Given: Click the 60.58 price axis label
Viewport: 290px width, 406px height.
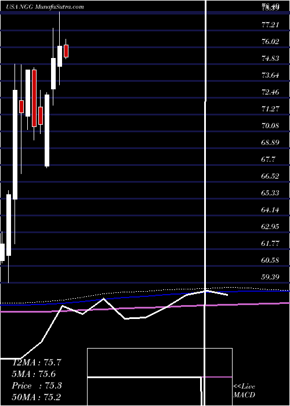Looking at the screenshot, I should pos(270,260).
